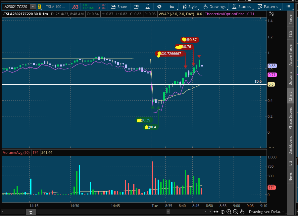Screen dimensions: 298x216
Task: Click the flag/notes icon next to Share
Action: 136,6
